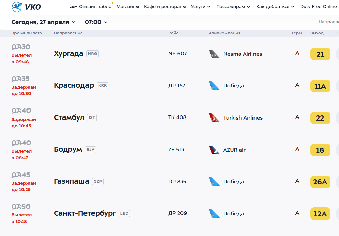Screen dimensions: 339x236
Task: Click the AZUR air tail logo
Action: 214,150
